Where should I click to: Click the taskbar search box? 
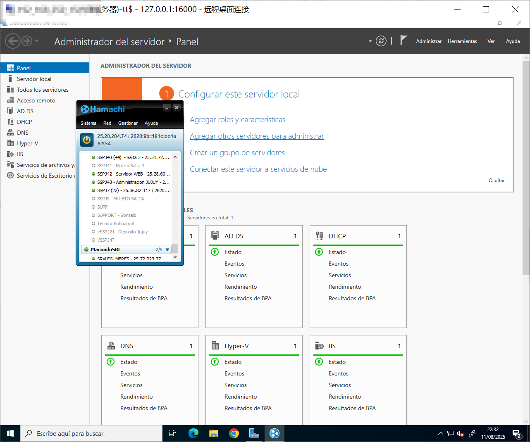point(91,433)
